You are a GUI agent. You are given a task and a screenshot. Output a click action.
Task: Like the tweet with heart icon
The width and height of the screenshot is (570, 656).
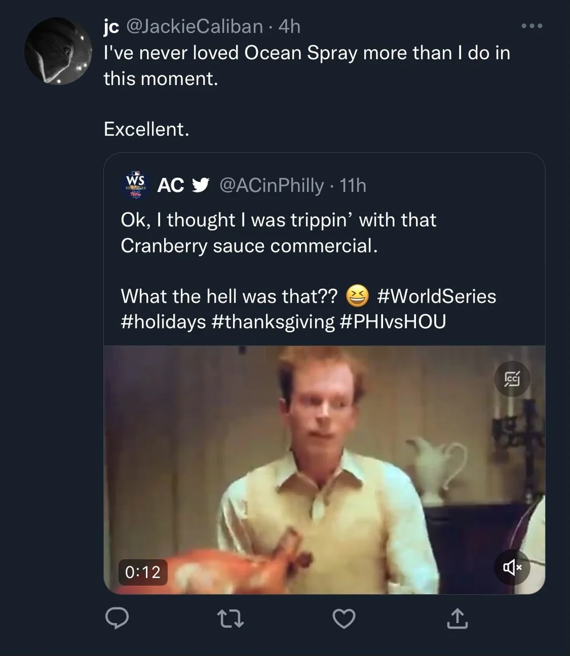tap(344, 618)
